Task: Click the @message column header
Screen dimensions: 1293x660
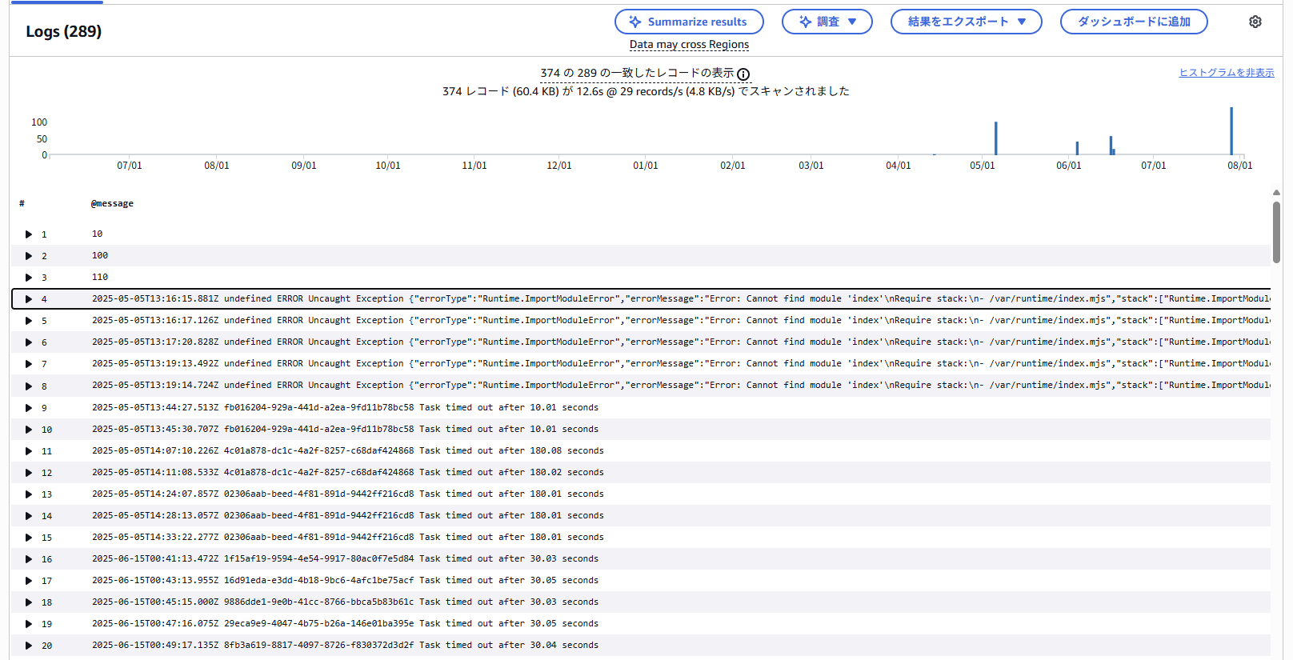Action: click(x=112, y=204)
